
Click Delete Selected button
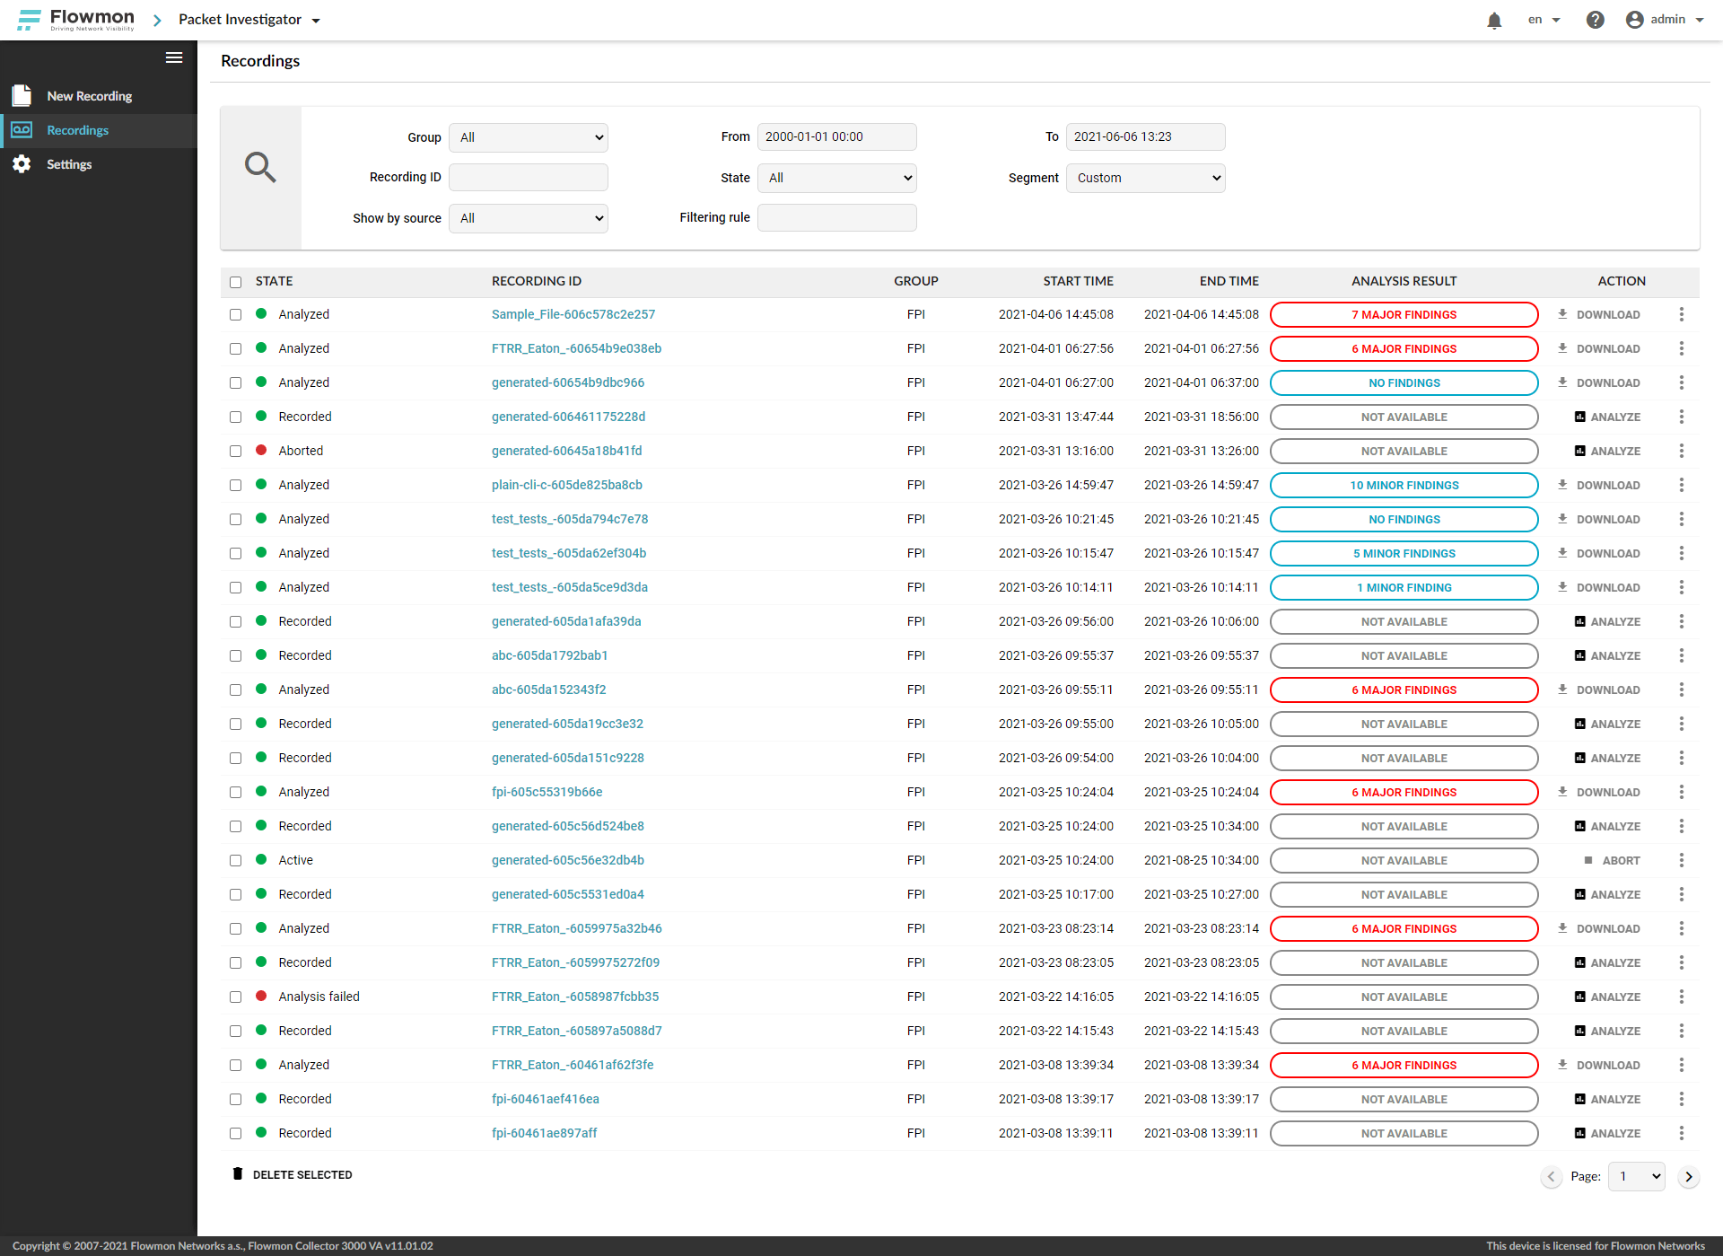coord(293,1174)
